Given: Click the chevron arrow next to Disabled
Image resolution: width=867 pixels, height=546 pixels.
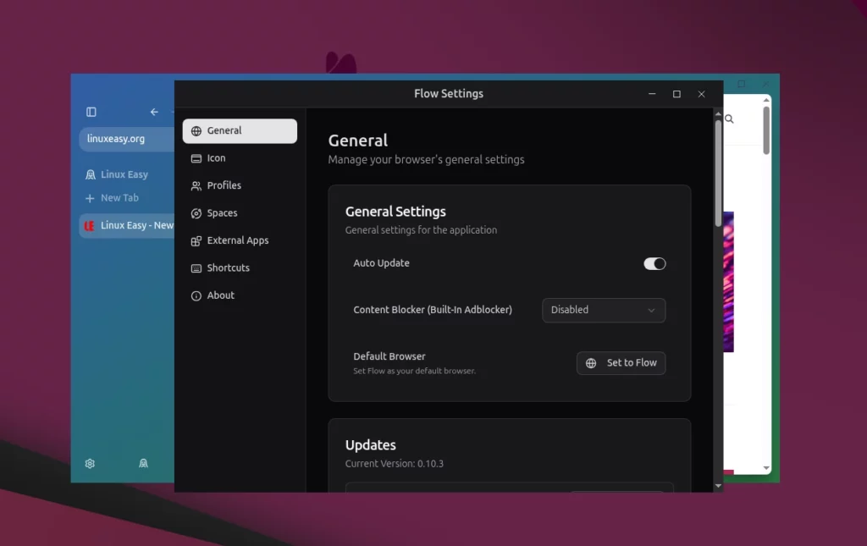Looking at the screenshot, I should click(x=651, y=310).
